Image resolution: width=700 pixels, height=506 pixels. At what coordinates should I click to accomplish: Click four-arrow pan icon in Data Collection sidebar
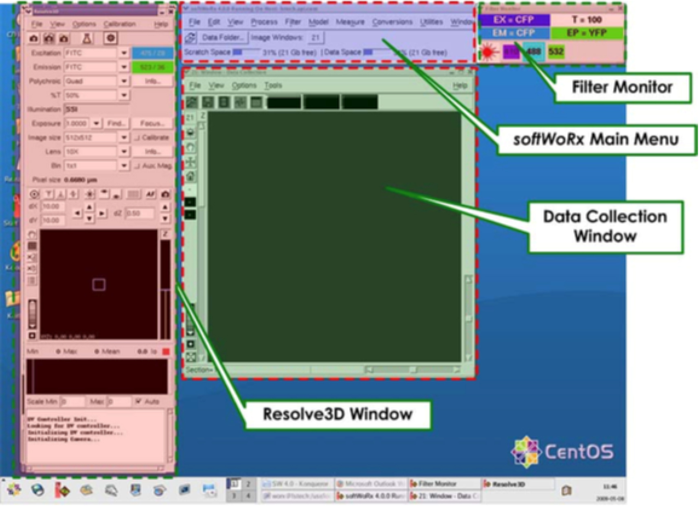tap(191, 162)
